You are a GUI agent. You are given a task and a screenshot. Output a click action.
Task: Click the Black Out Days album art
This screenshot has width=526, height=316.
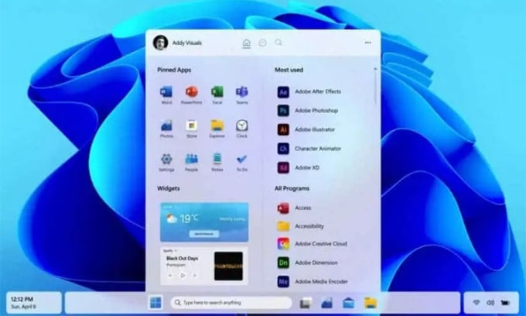(228, 266)
